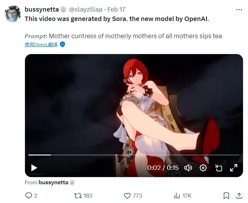Repost this tweet
248x203 pixels.
[77, 195]
